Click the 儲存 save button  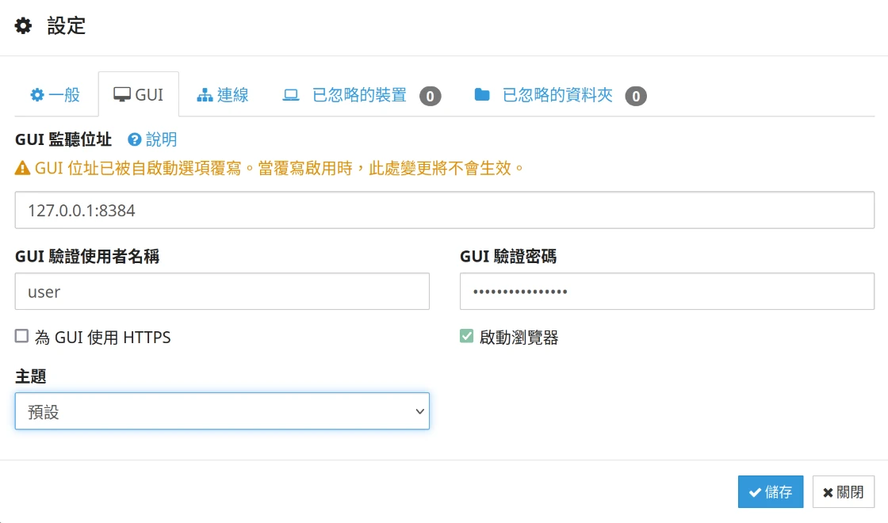click(770, 492)
